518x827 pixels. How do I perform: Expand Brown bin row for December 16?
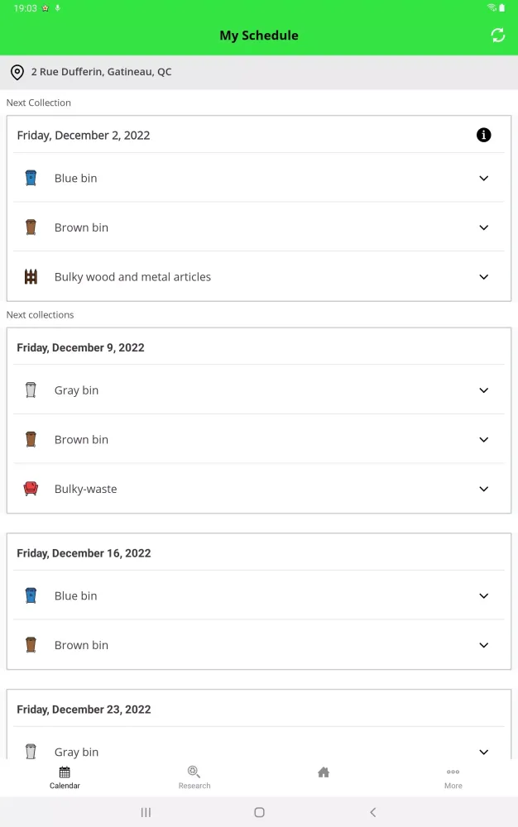(x=484, y=645)
